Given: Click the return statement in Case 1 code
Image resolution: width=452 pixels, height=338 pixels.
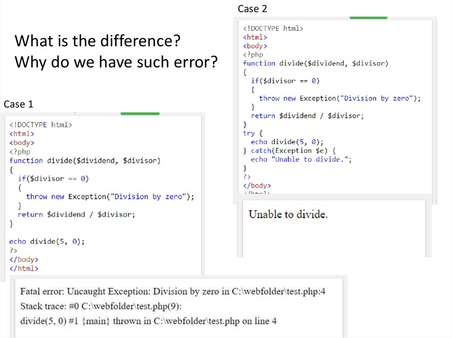Looking at the screenshot, I should (x=76, y=215).
